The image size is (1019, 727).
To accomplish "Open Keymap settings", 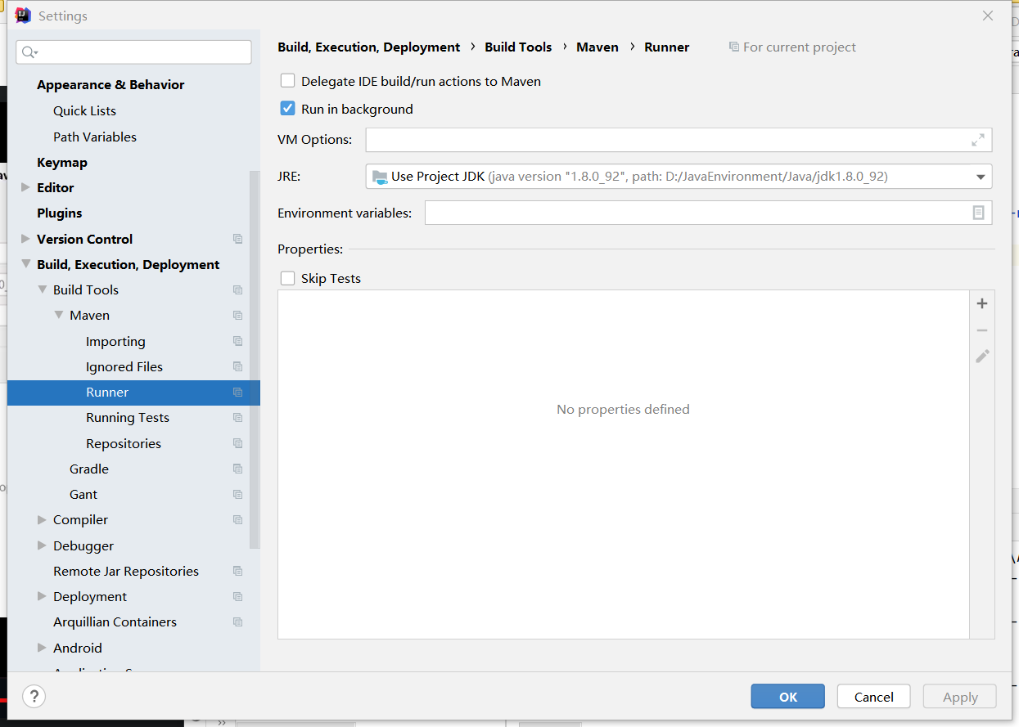I will (x=62, y=162).
